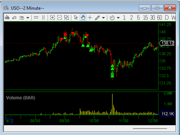
Task: Click the bar chart type icon
Action: click(7, 17)
